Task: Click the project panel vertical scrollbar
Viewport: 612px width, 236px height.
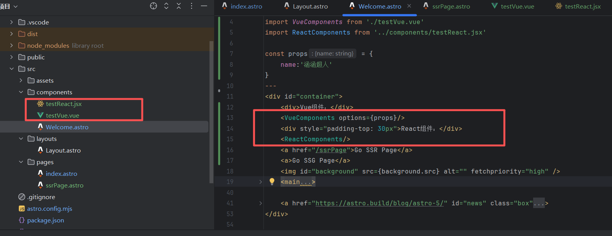Action: [211, 112]
